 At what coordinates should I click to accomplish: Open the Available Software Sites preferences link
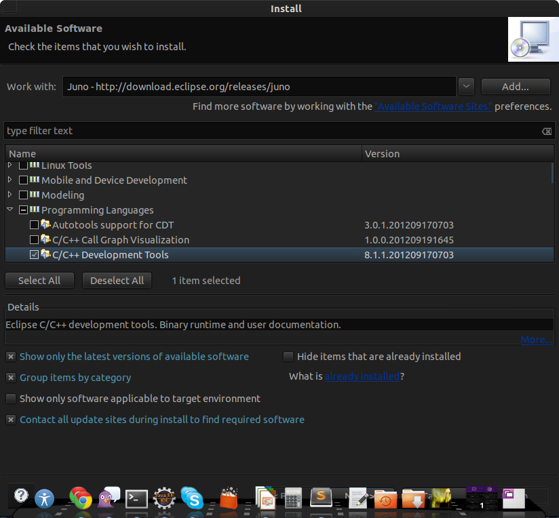(x=433, y=106)
